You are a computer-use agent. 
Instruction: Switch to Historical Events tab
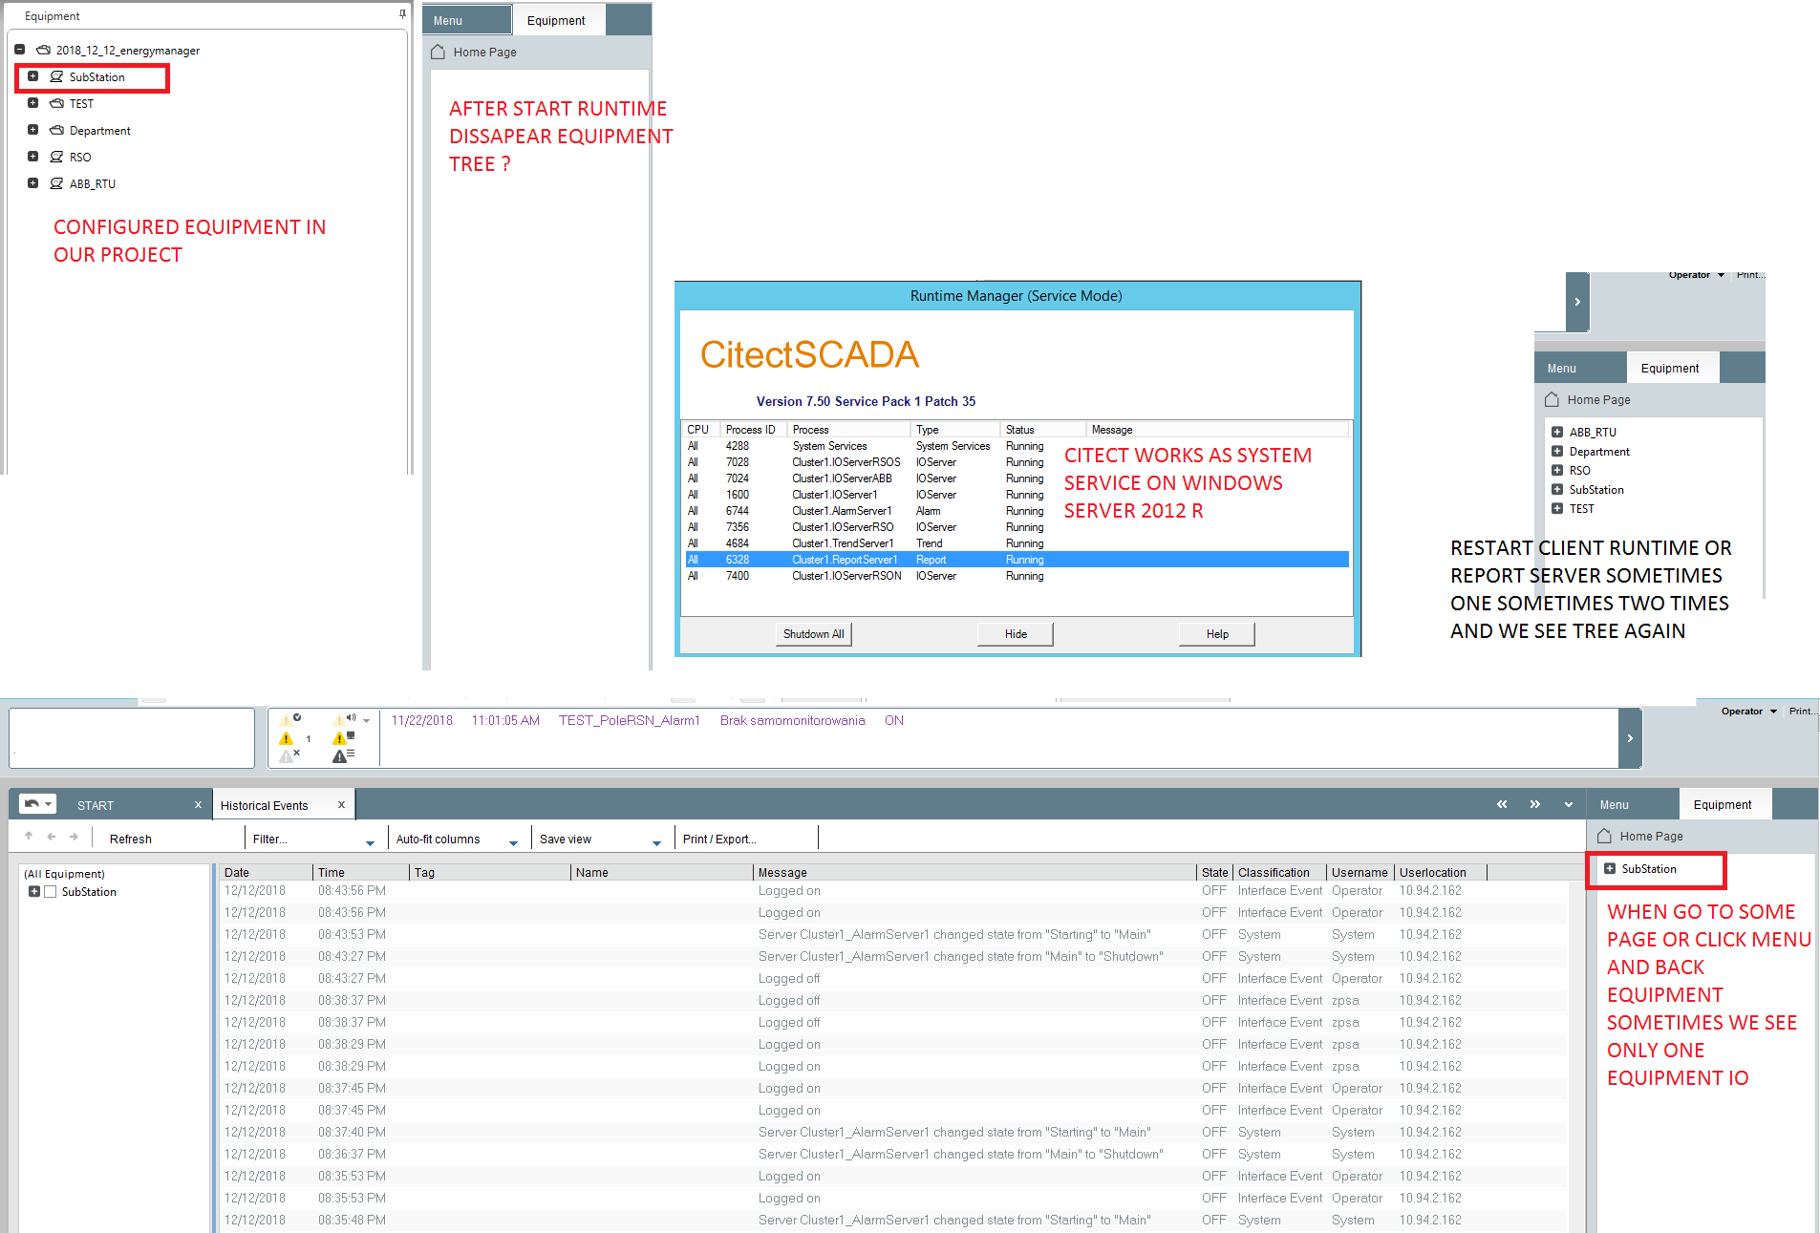[265, 805]
